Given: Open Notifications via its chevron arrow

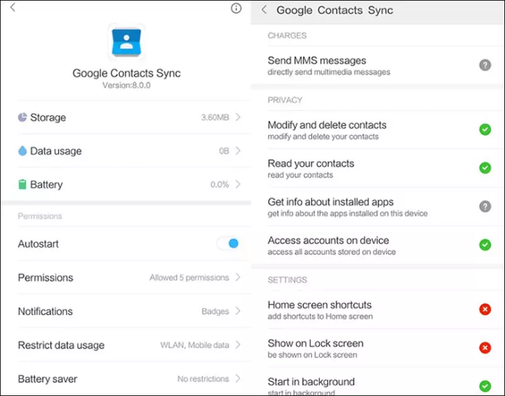Looking at the screenshot, I should pyautogui.click(x=238, y=311).
